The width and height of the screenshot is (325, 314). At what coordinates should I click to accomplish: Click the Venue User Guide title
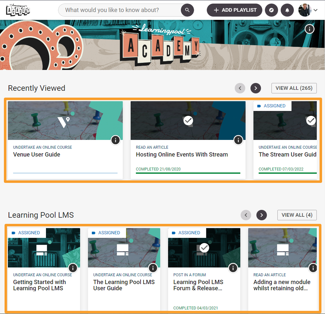pos(37,155)
